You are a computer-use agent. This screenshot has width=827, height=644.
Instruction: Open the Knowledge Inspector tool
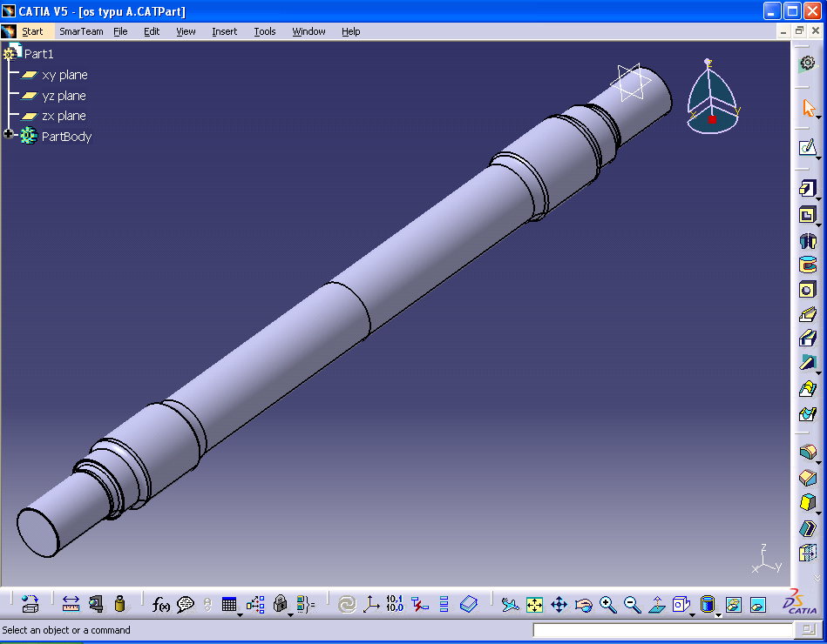click(x=255, y=605)
